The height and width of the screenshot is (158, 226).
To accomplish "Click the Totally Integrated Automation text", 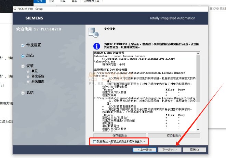I will [172, 18].
